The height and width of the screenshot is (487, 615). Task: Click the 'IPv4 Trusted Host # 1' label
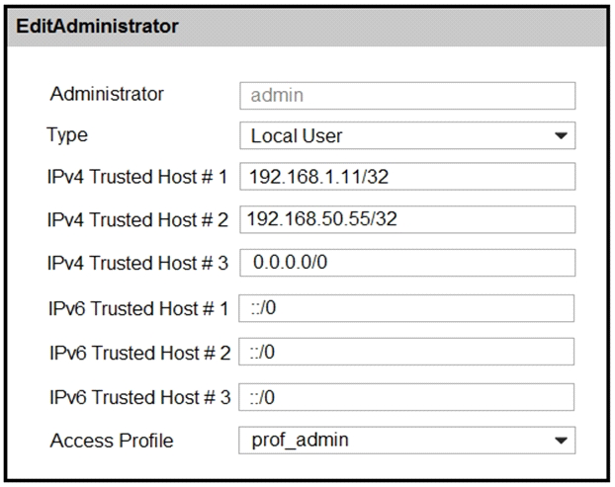138,178
